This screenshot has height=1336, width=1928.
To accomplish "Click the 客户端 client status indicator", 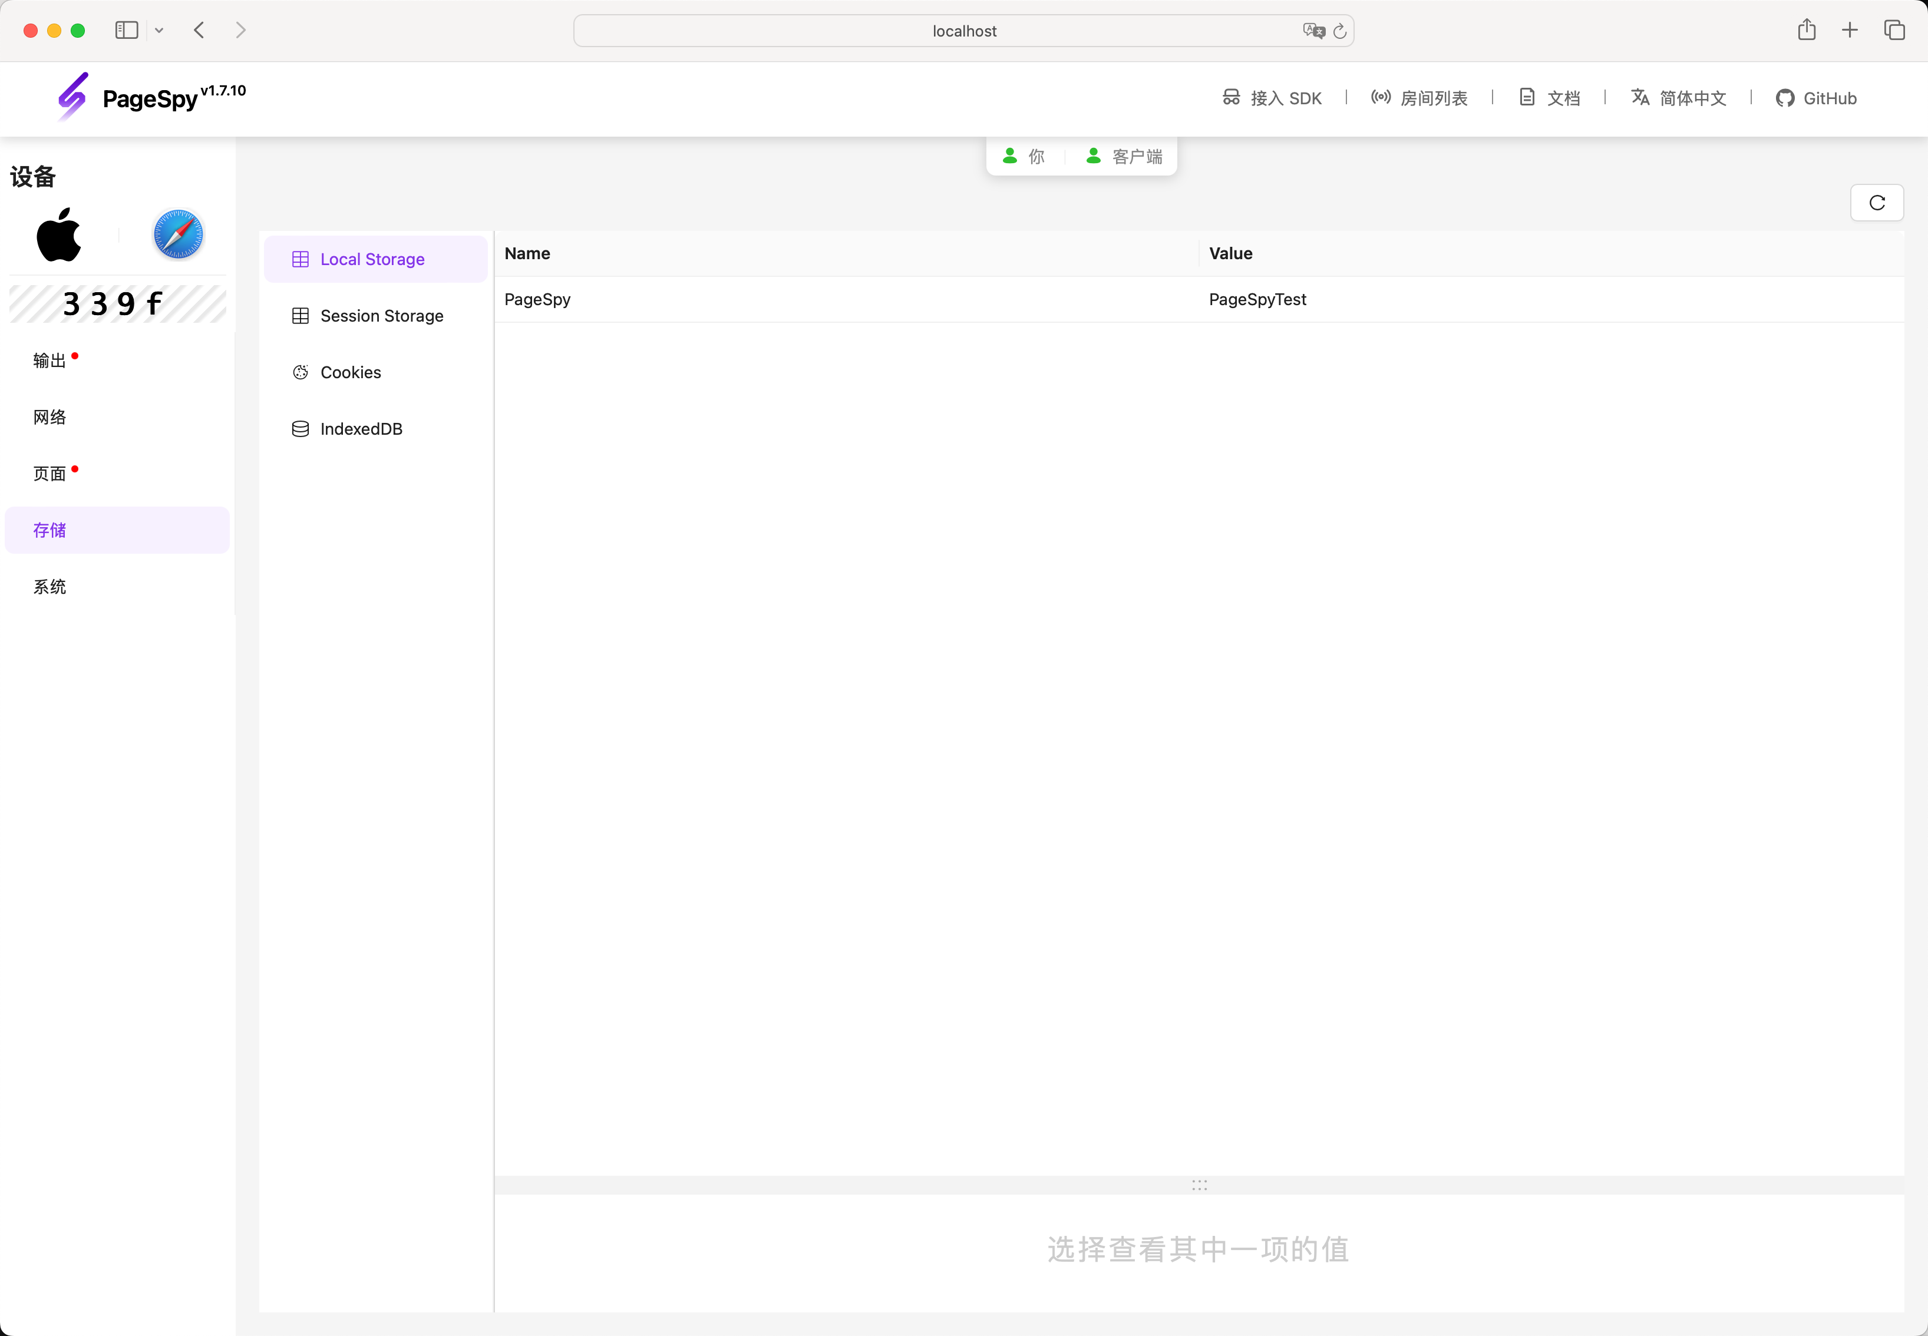I will click(1124, 157).
